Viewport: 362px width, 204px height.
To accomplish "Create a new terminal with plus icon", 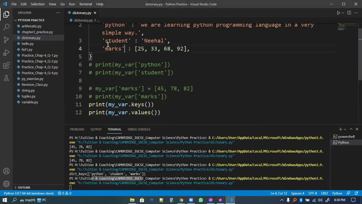I will (341, 129).
